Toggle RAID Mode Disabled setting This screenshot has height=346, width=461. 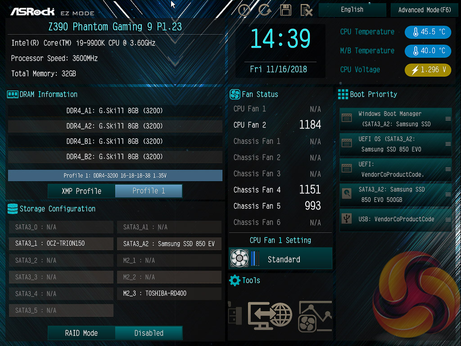pyautogui.click(x=149, y=333)
